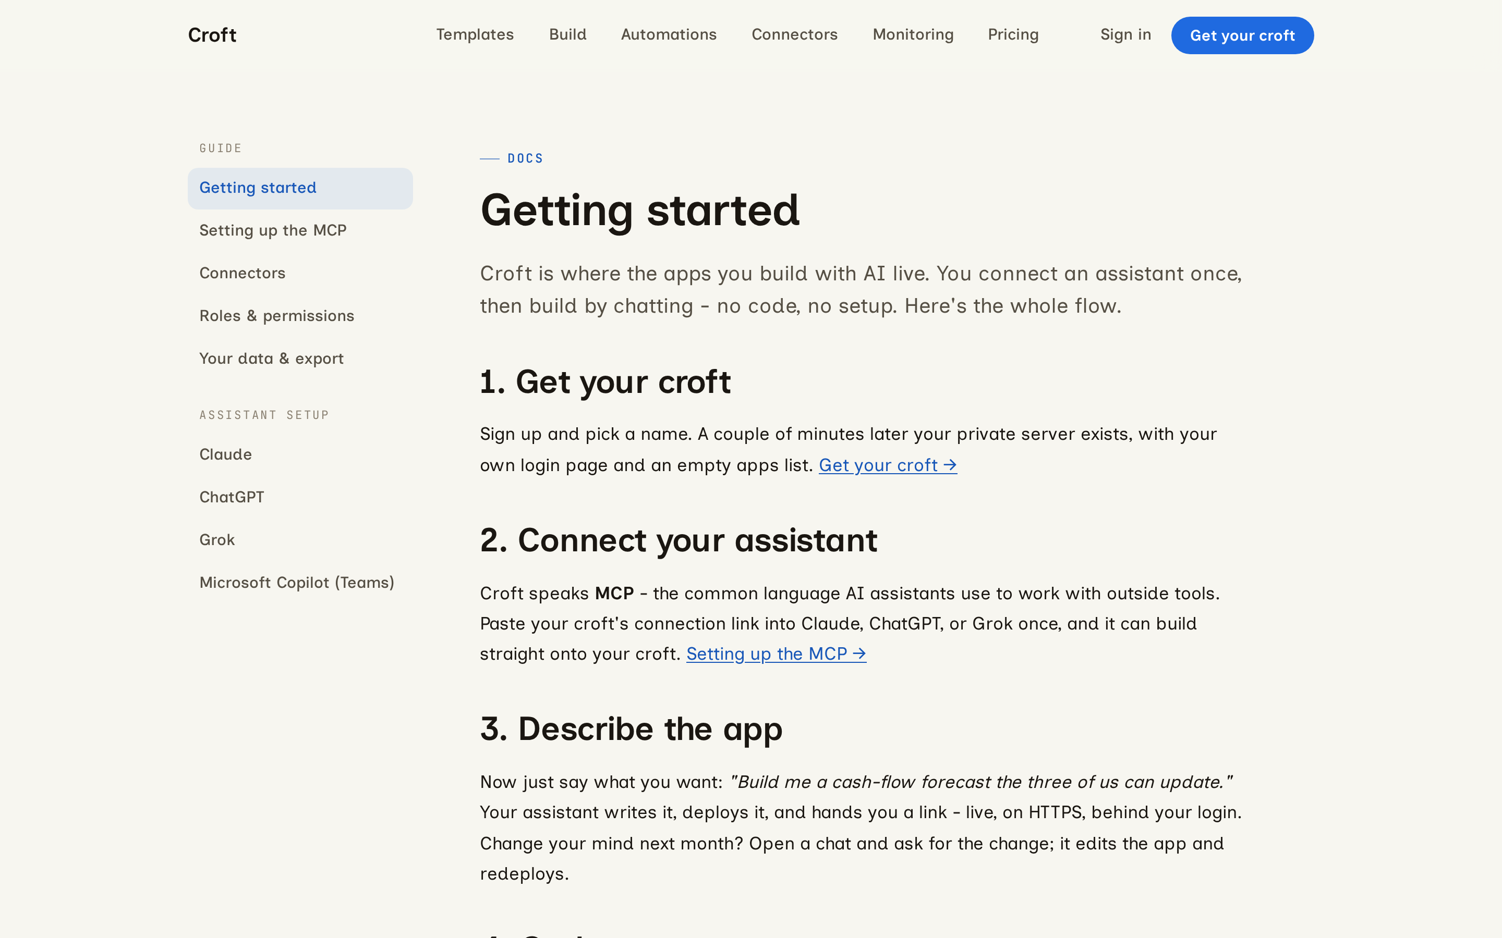Click the 2. Connect your assistant heading

click(x=679, y=540)
